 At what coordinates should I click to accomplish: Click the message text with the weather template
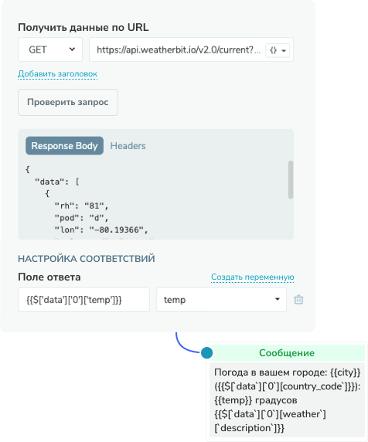click(x=287, y=400)
